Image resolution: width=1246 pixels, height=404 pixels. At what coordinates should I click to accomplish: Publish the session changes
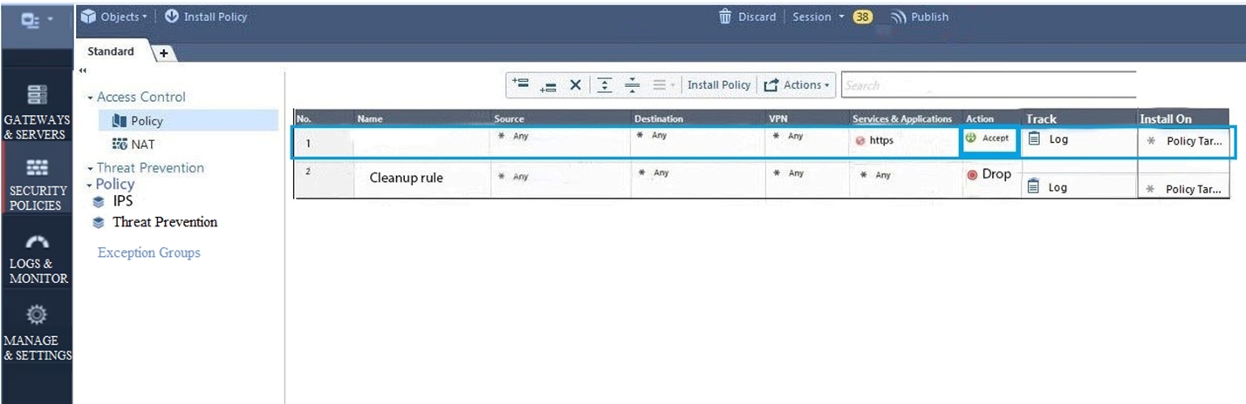920,17
